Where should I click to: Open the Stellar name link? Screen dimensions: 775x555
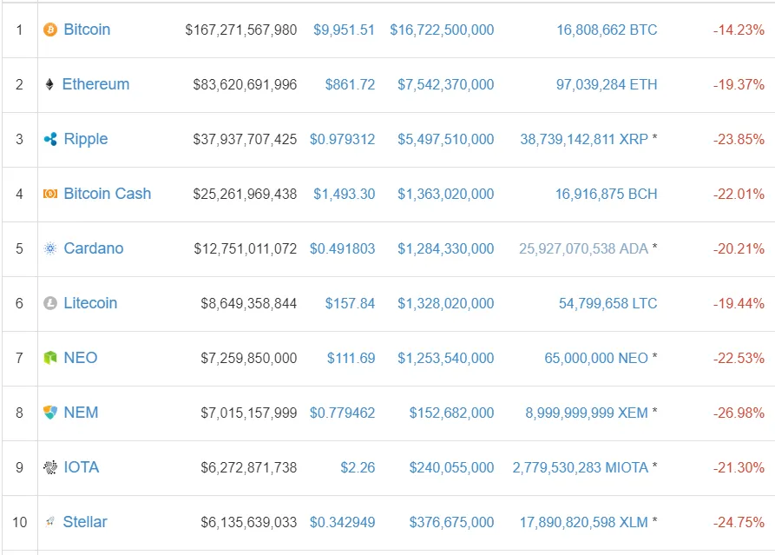tap(85, 522)
